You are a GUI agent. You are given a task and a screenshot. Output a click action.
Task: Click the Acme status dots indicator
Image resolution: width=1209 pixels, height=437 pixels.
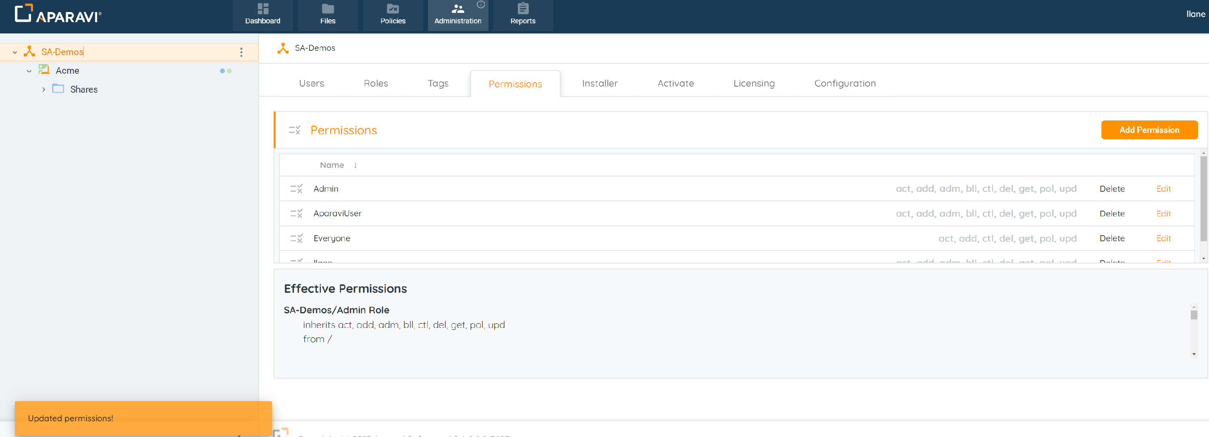226,71
